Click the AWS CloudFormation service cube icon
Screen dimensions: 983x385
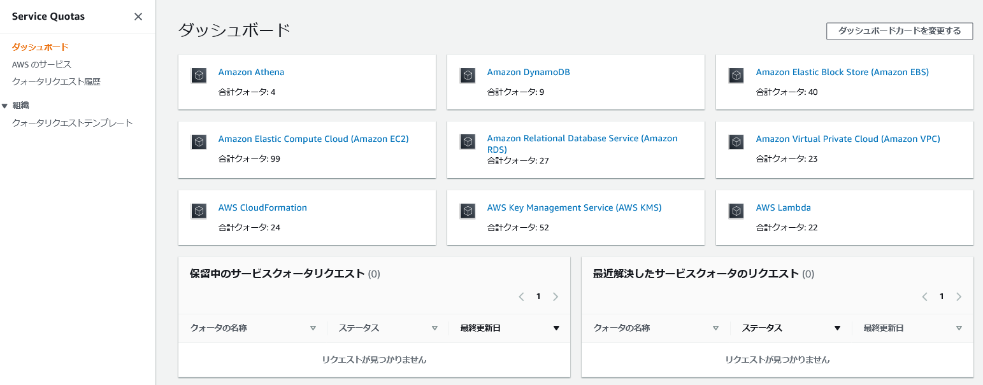coord(199,211)
